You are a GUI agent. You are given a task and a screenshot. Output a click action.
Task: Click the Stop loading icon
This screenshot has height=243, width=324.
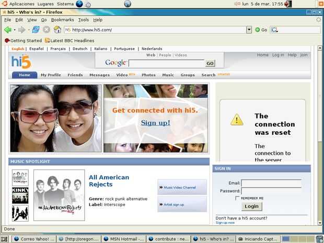click(47, 30)
